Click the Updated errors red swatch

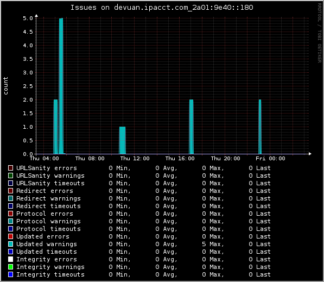click(10, 236)
